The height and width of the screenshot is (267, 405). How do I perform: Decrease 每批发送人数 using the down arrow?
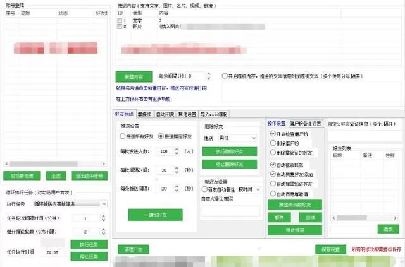tap(177, 153)
